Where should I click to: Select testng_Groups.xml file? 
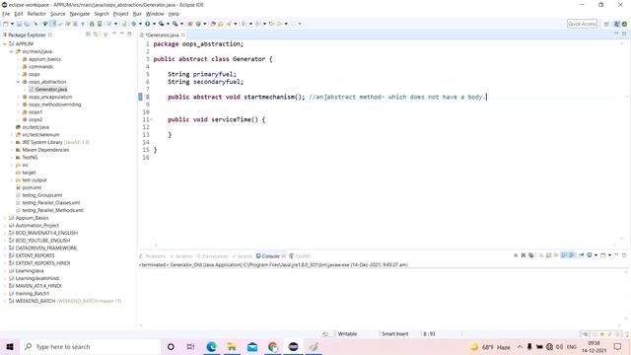(x=41, y=195)
